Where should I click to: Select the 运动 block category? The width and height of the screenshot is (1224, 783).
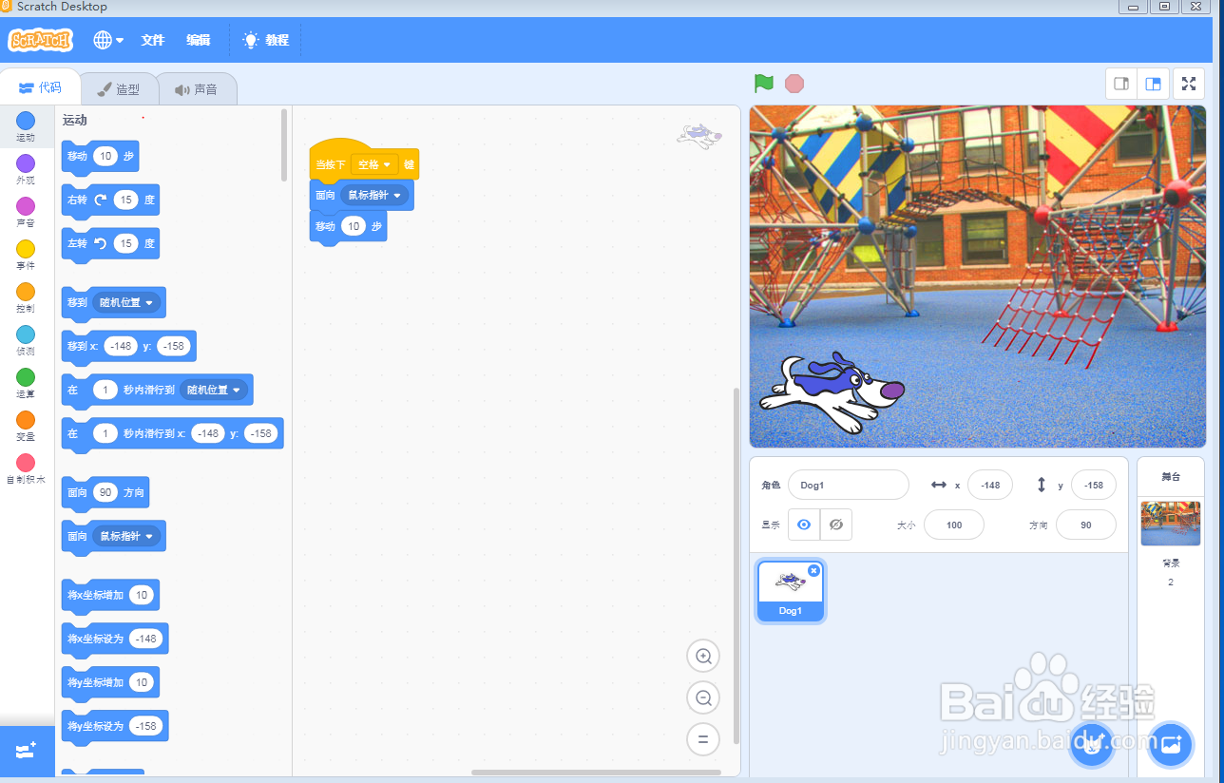(26, 126)
